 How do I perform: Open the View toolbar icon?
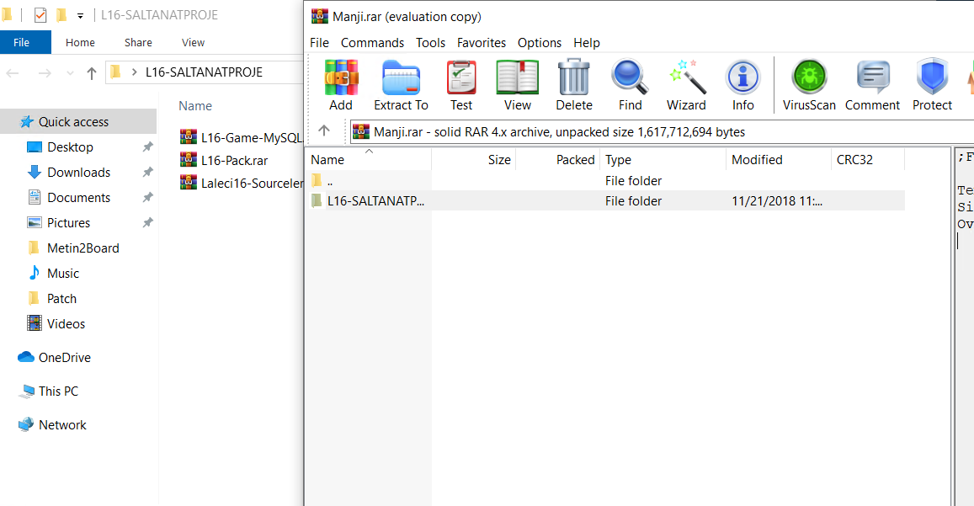pos(518,85)
